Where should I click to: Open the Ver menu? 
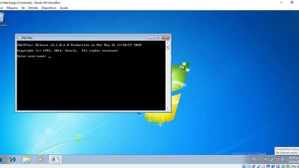click(x=23, y=8)
